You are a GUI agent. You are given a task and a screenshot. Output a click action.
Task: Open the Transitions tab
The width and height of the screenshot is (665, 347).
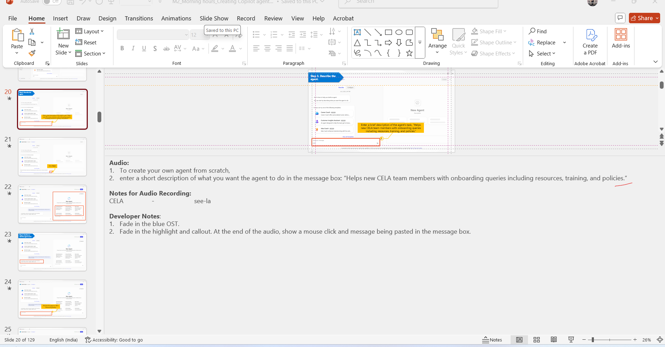pyautogui.click(x=139, y=18)
